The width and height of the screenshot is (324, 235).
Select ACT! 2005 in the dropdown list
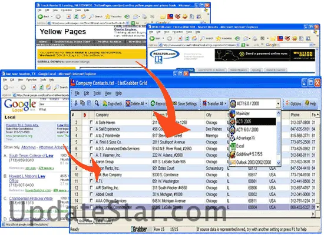[253, 122]
